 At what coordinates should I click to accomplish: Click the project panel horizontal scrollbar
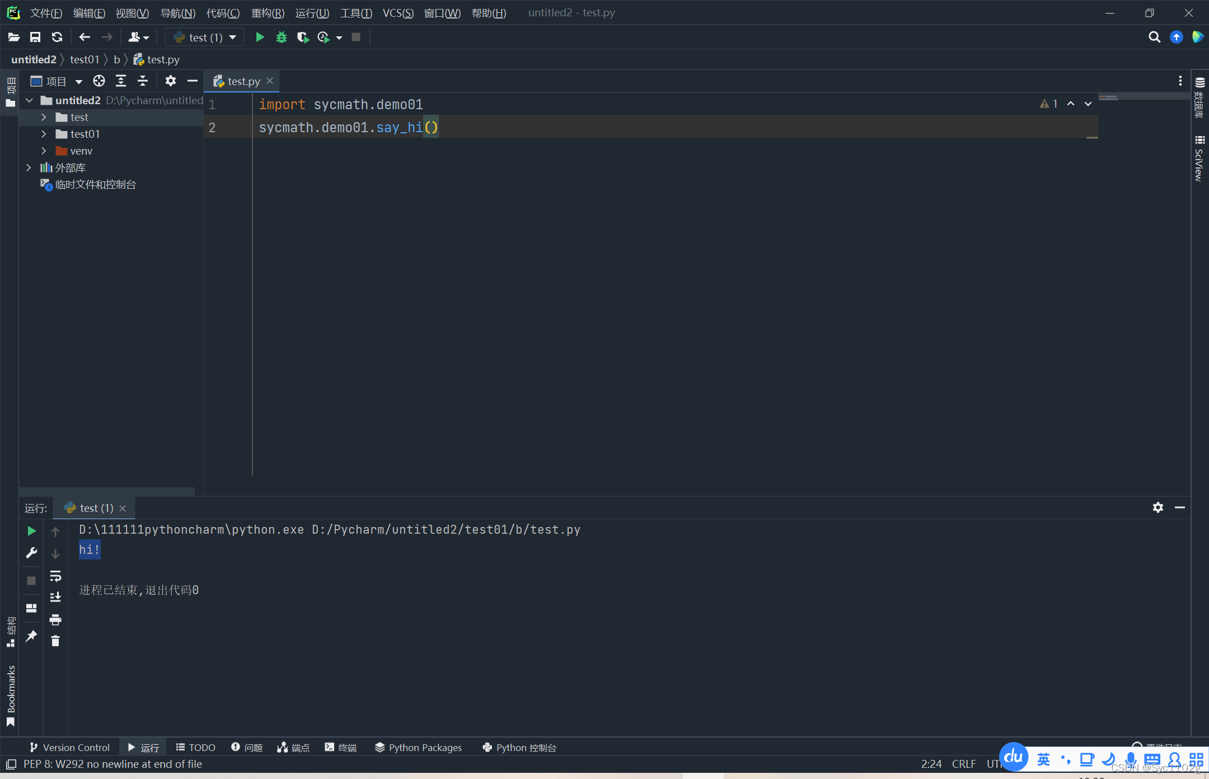click(x=106, y=491)
